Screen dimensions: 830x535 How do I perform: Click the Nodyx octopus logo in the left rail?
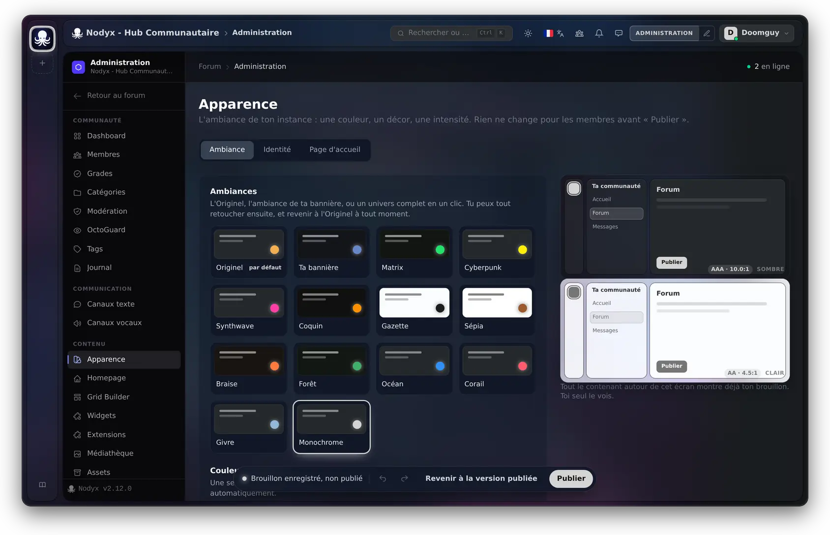42,38
